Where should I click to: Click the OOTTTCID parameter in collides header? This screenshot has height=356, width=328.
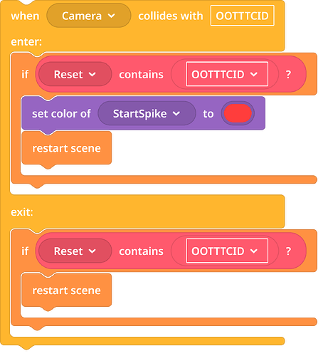click(242, 16)
